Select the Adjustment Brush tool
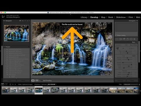The image size is (141, 106). (135, 39)
